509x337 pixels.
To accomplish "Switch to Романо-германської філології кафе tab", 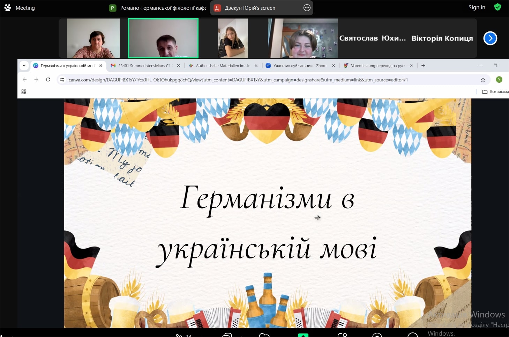I will click(157, 8).
